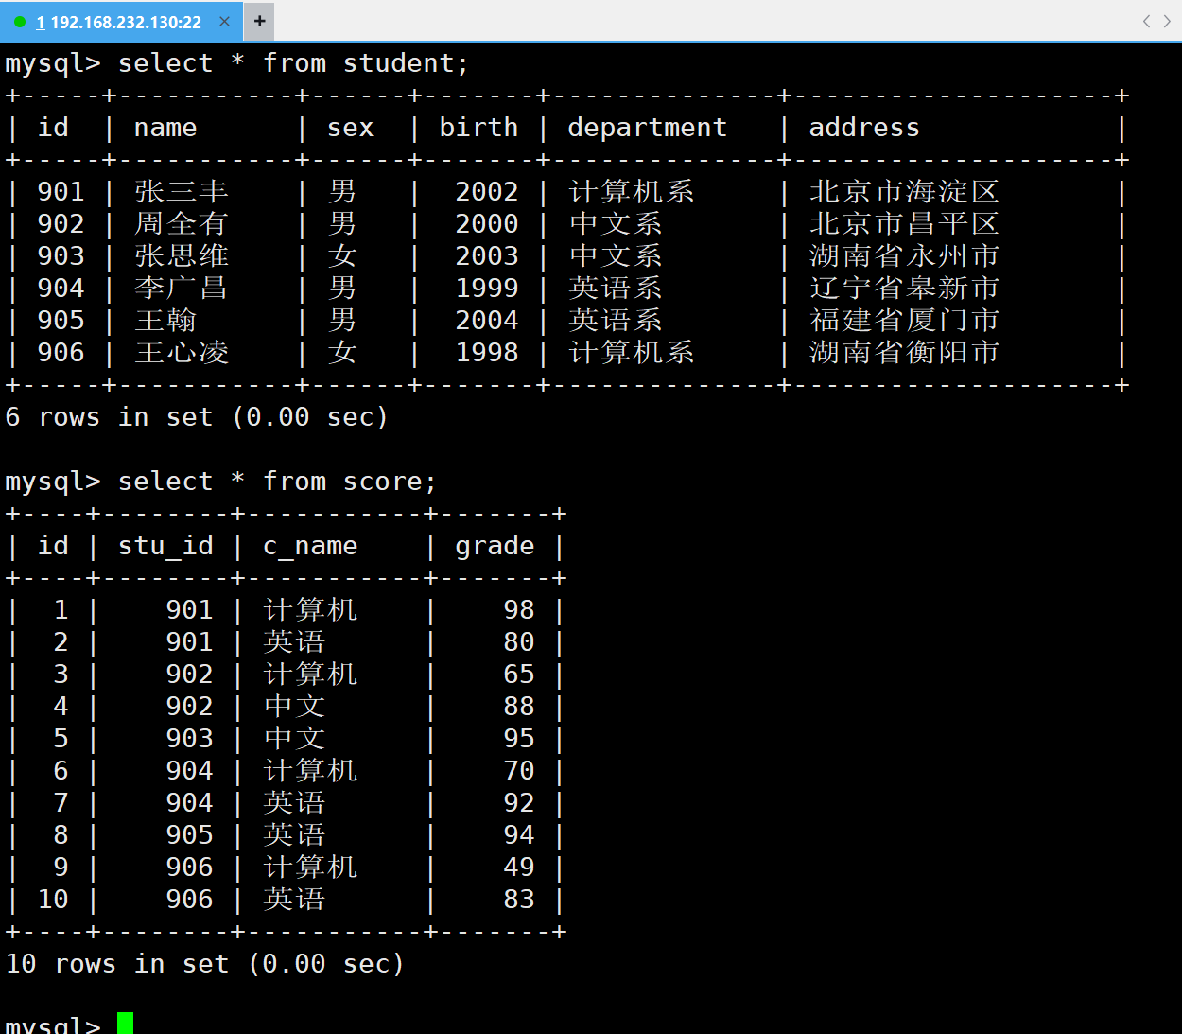Click course name 计算机 in score row 1

tap(310, 609)
